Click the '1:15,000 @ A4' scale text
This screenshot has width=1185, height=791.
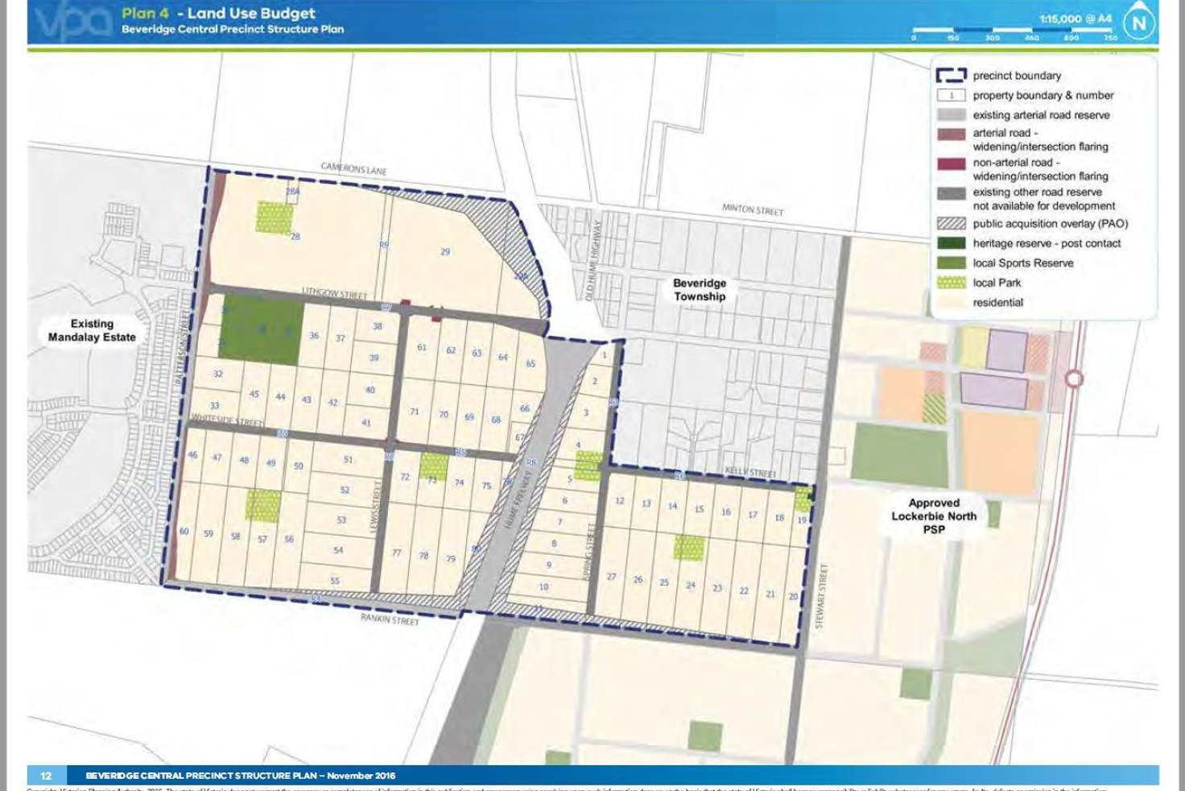click(1075, 18)
